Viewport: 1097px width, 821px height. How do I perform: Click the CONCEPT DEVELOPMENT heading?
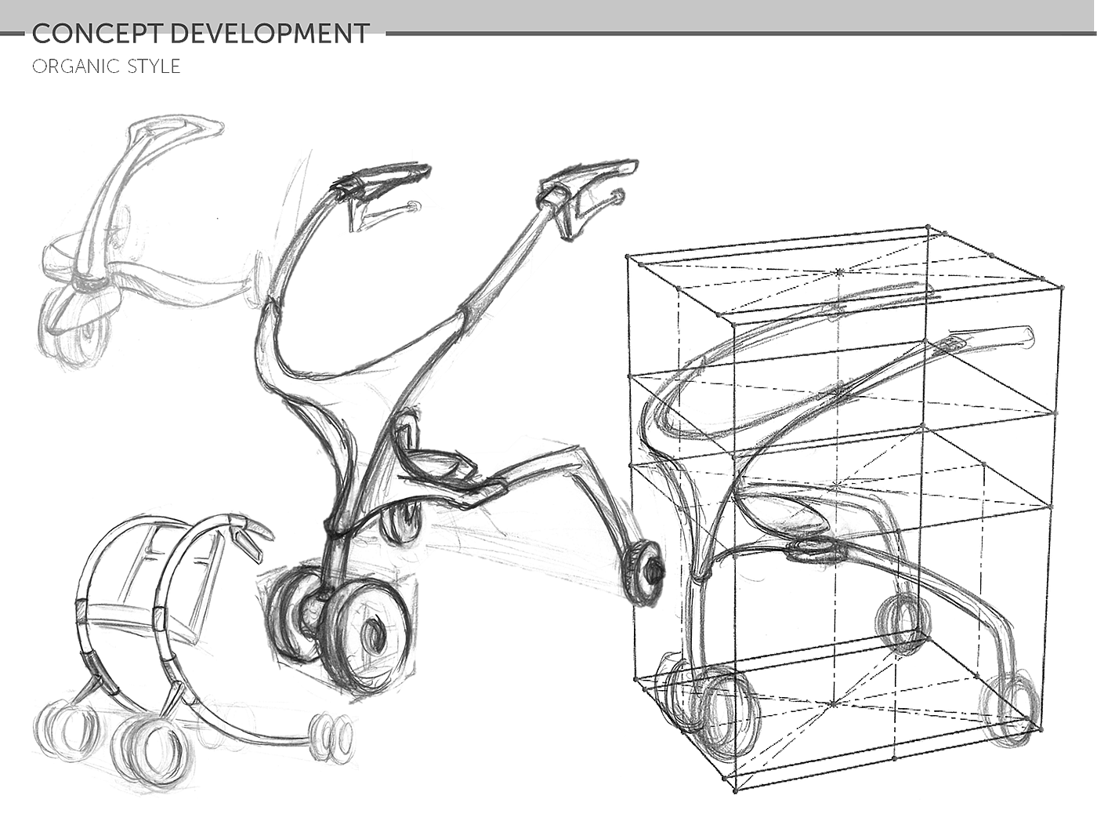coord(201,35)
